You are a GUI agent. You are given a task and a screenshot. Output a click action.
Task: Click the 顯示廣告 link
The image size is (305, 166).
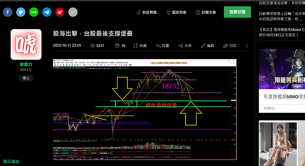pos(11,161)
